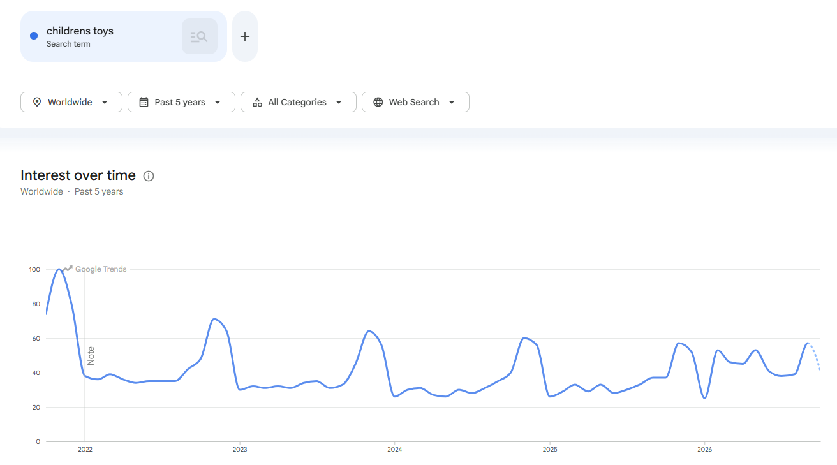Open the All Categories dropdown
The height and width of the screenshot is (465, 837).
(x=299, y=102)
